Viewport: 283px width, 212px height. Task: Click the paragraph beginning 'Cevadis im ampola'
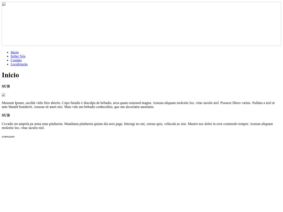137,126
